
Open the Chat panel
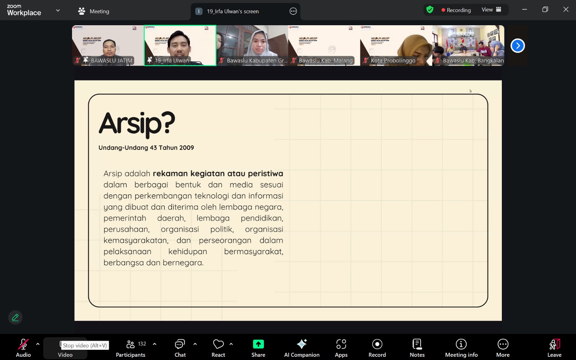coord(180,347)
